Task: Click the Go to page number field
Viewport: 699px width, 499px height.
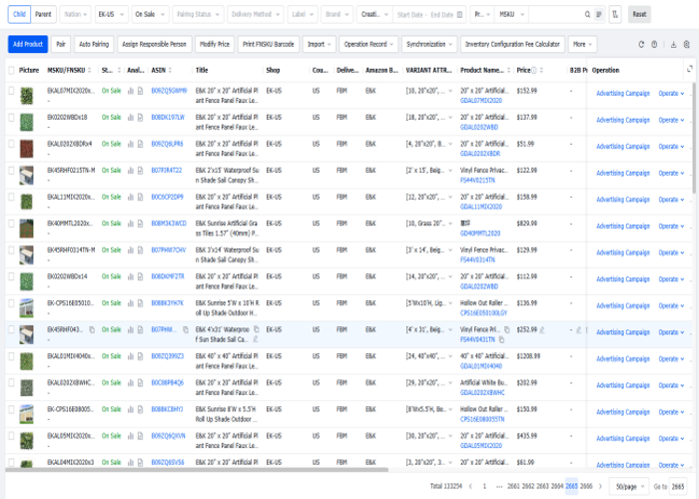Action: [678, 487]
